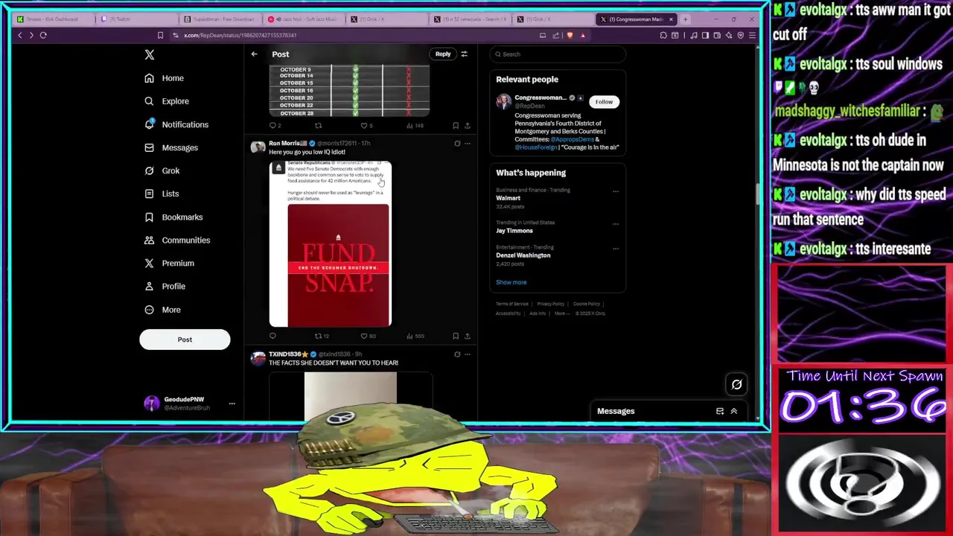The height and width of the screenshot is (536, 953).
Task: Click Grok icon on Ron Morris reply
Action: click(x=457, y=144)
